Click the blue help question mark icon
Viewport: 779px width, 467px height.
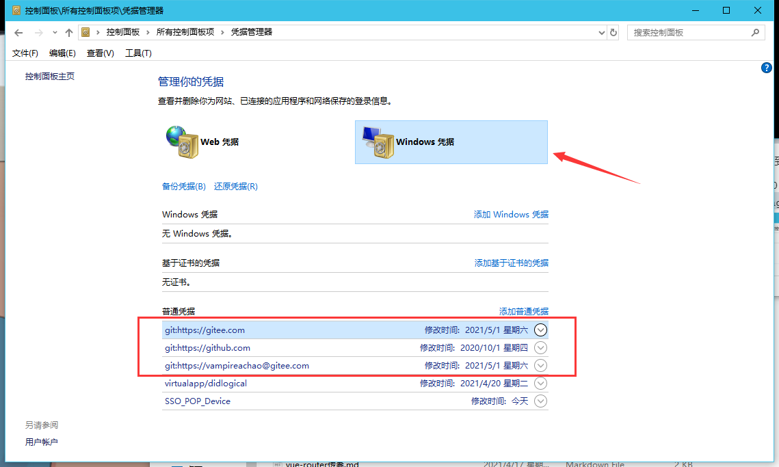pos(766,68)
